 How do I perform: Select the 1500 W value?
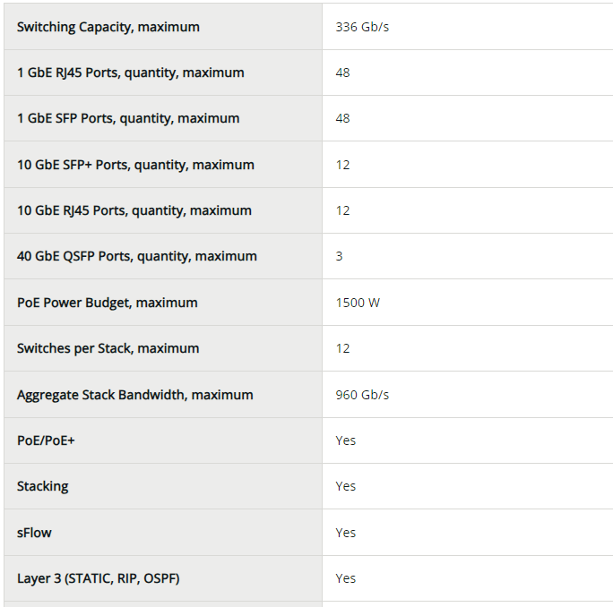click(358, 303)
